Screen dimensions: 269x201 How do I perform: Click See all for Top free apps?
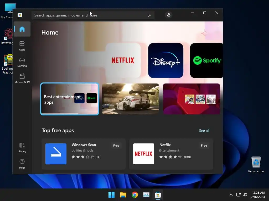pyautogui.click(x=204, y=131)
